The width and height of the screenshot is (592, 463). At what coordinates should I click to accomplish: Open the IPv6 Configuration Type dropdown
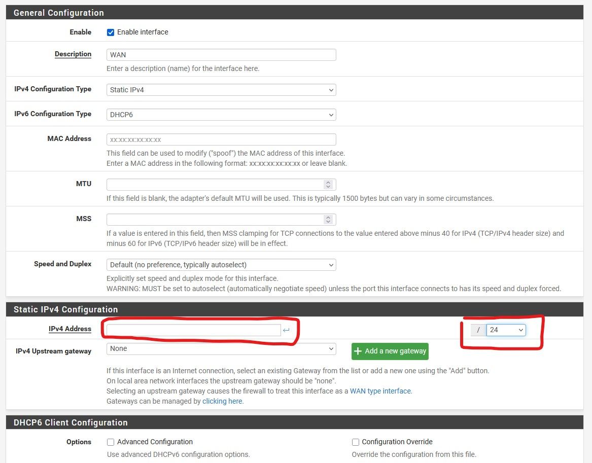click(221, 115)
